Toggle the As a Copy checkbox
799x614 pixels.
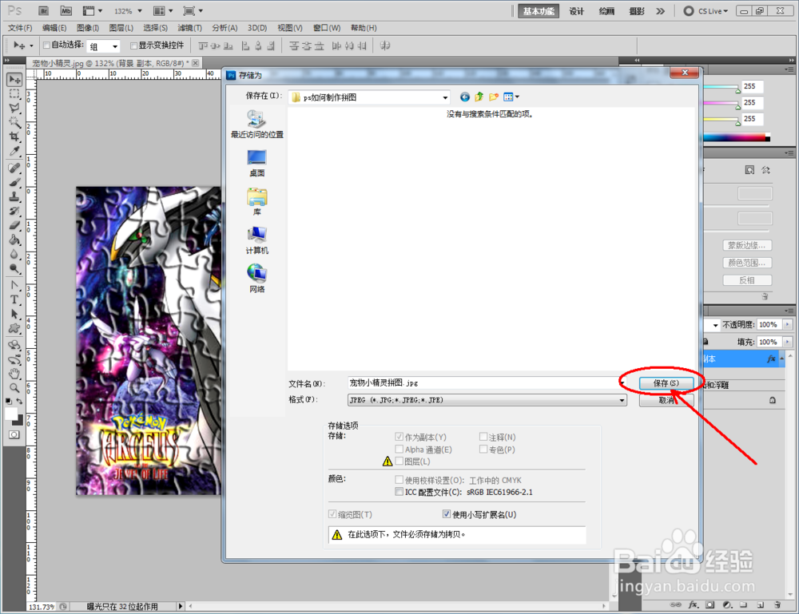399,437
